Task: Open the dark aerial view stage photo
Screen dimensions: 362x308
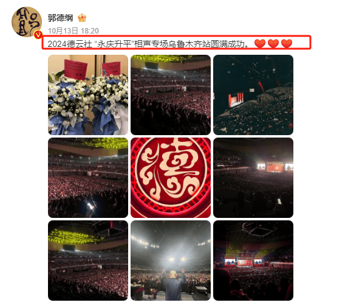Action: [253, 95]
